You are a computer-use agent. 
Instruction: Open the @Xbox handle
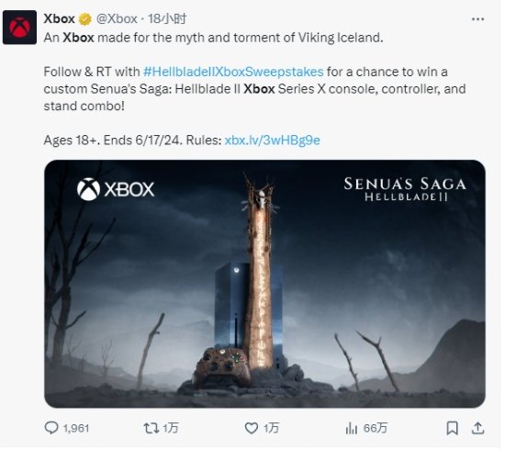[x=118, y=19]
